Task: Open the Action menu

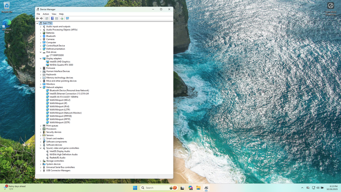Action: [46, 14]
